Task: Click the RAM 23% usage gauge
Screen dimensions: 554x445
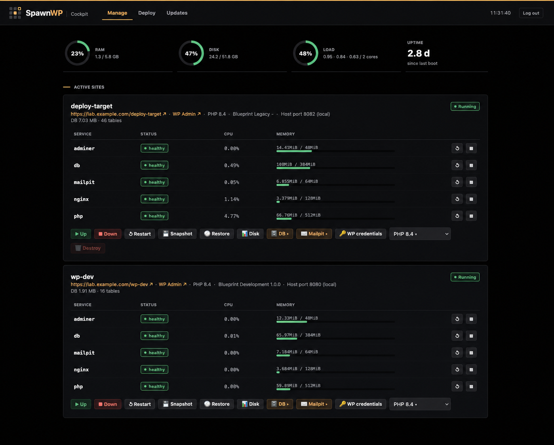Action: pos(78,53)
